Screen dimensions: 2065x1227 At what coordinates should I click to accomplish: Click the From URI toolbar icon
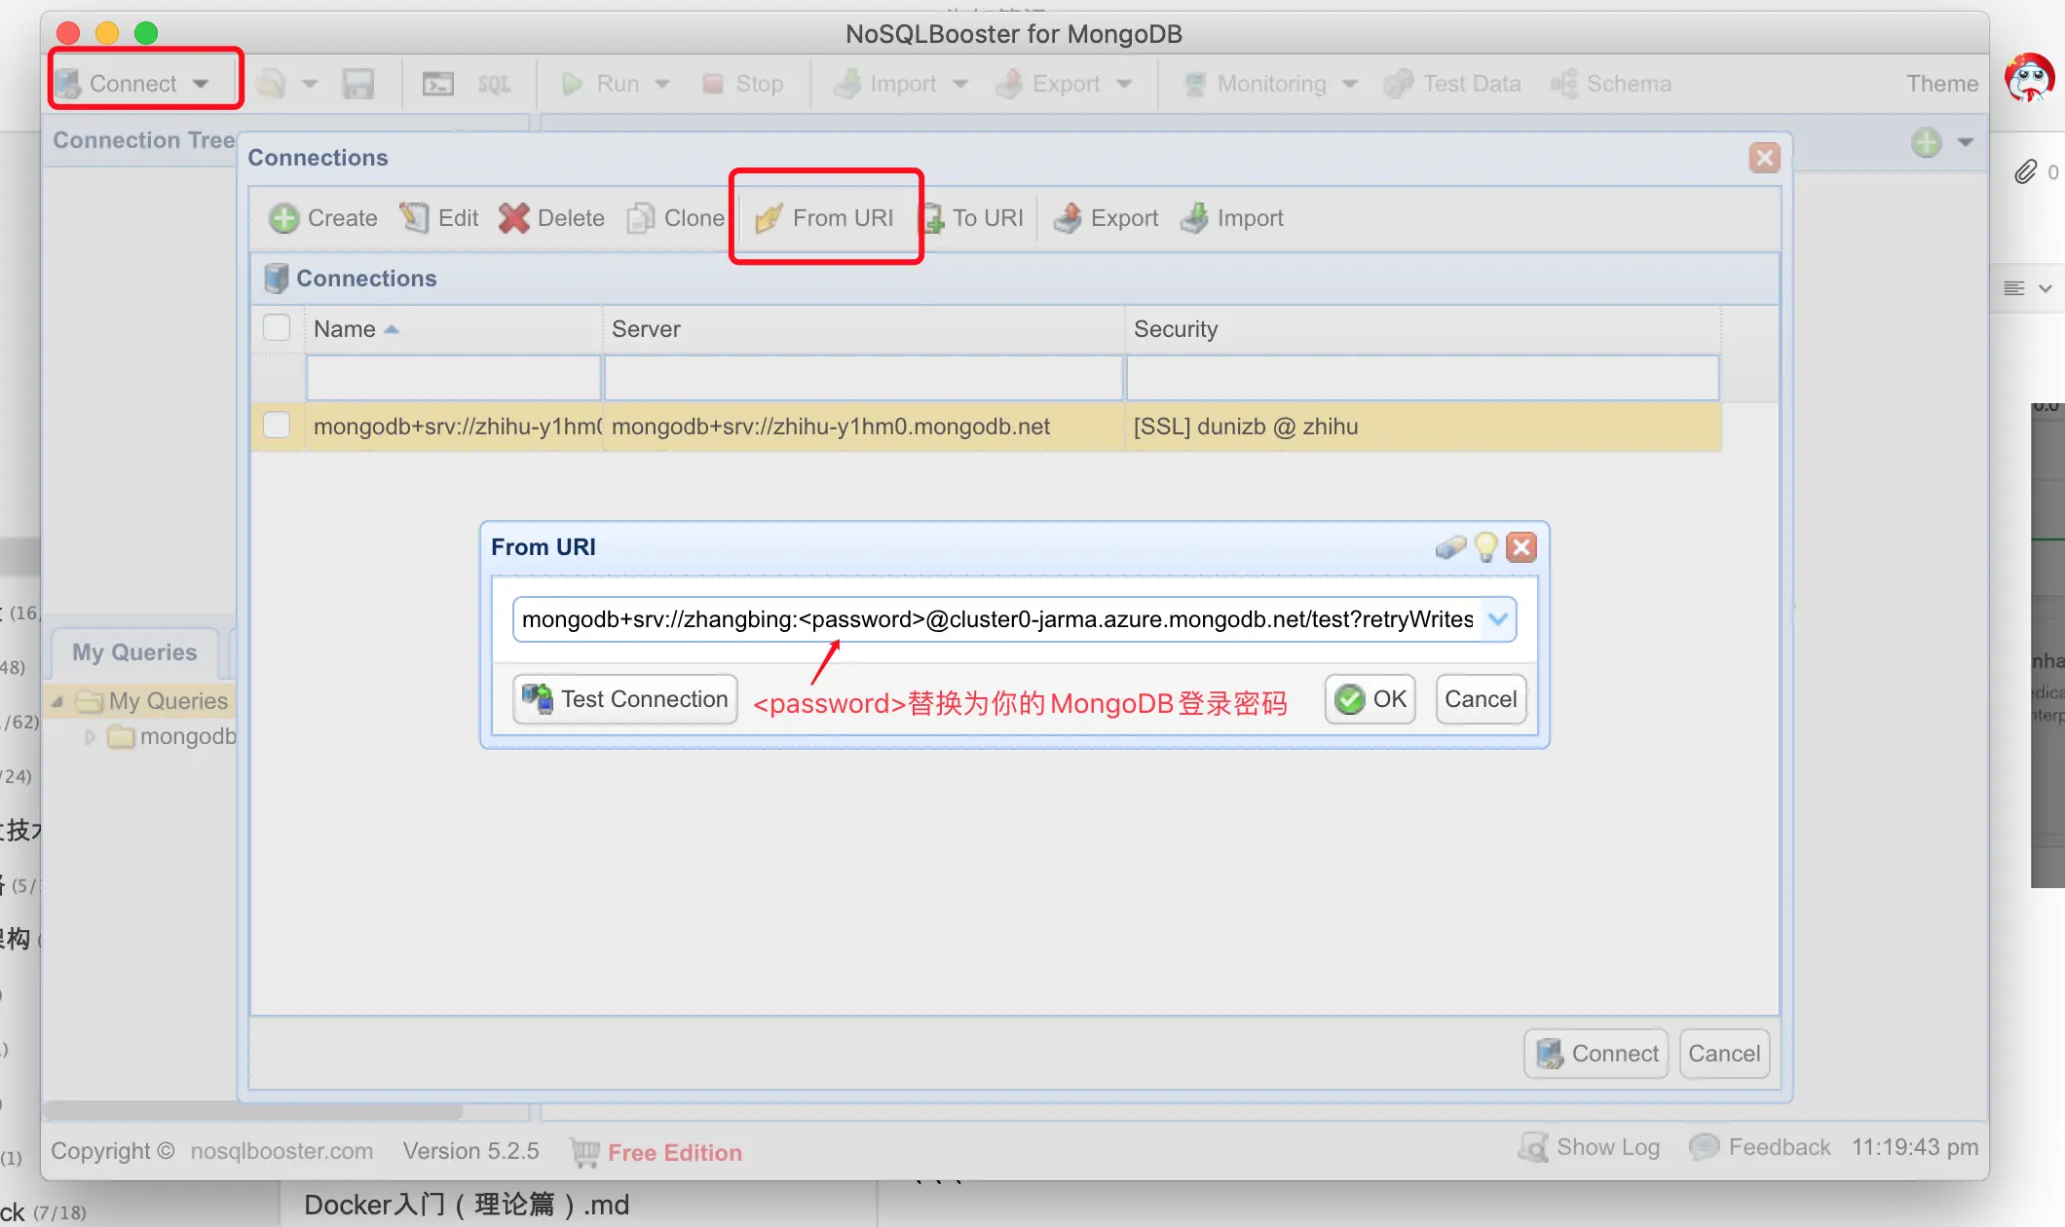tap(769, 218)
